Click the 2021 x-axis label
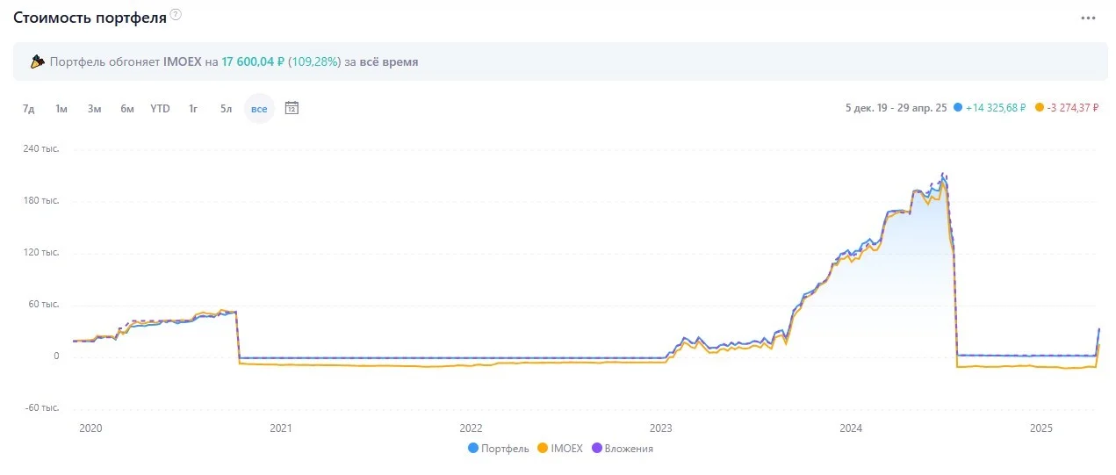The image size is (1116, 475). [281, 428]
